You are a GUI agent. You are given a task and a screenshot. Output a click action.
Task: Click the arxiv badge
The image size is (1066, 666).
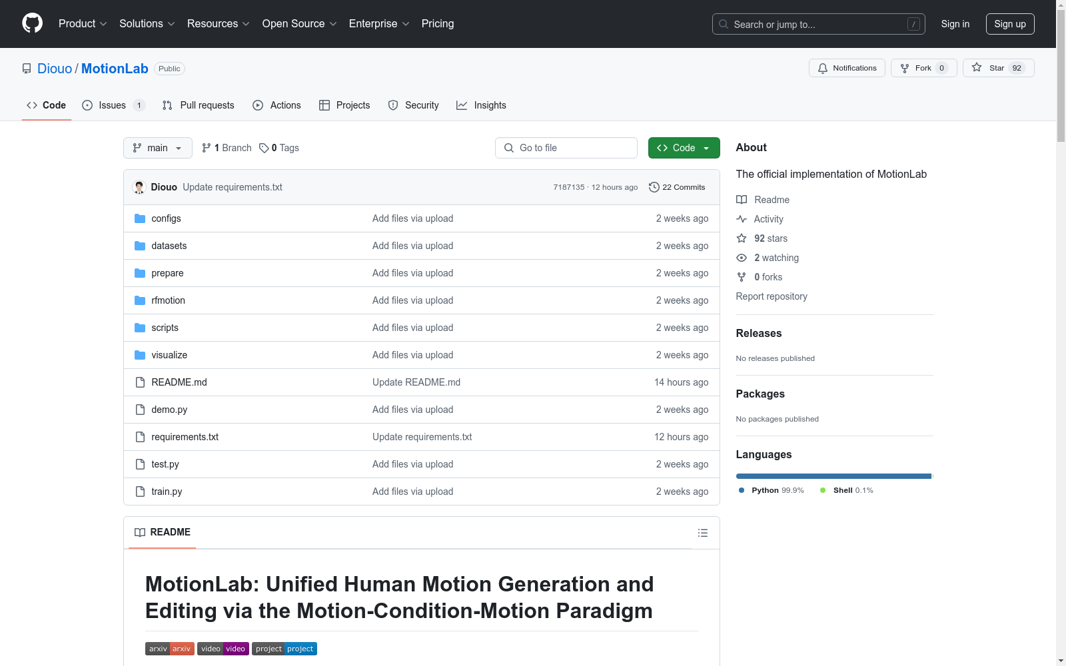(x=170, y=649)
